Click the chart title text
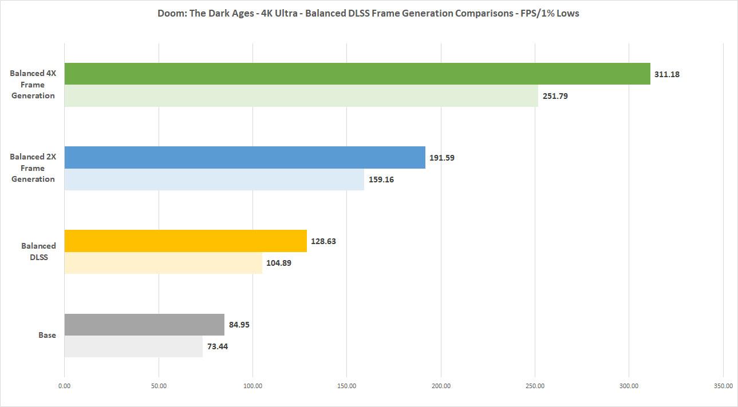The image size is (738, 407). pos(368,13)
